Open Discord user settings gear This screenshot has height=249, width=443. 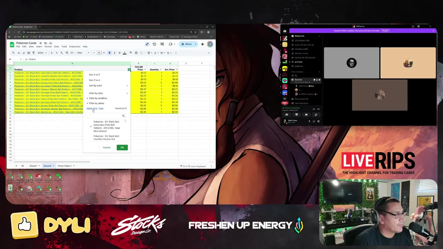click(318, 121)
